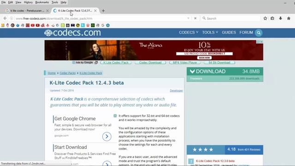Go to the browser home page icon
295x166 pixels.
(289, 18)
